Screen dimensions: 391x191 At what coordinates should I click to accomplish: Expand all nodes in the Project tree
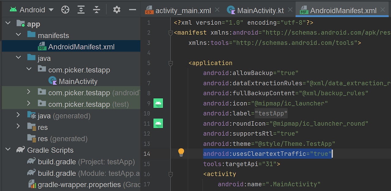81,9
